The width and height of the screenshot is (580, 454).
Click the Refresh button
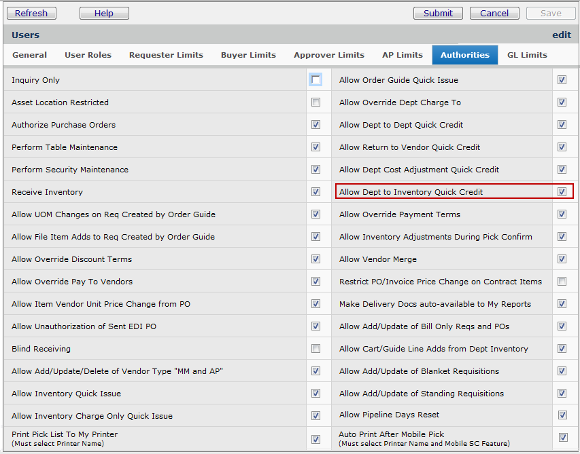tap(31, 13)
